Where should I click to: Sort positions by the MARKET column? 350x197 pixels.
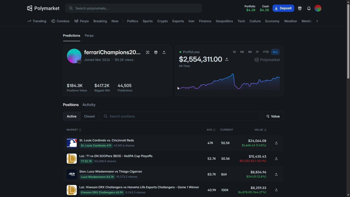(x=74, y=130)
